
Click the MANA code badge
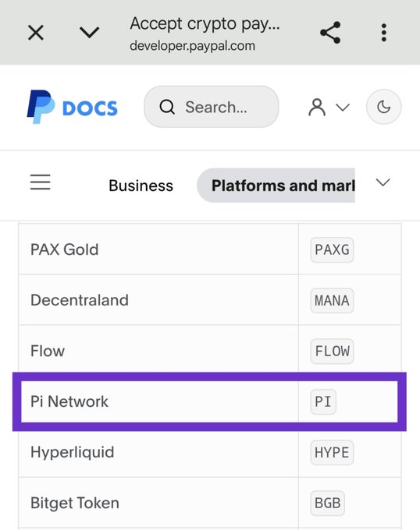332,301
